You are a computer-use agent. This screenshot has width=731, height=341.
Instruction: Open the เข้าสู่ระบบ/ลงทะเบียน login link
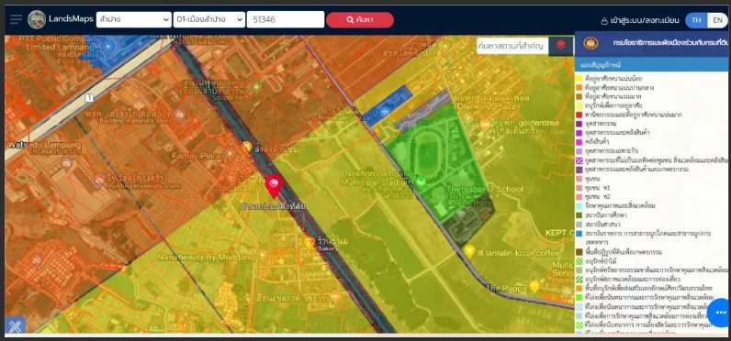pyautogui.click(x=639, y=20)
